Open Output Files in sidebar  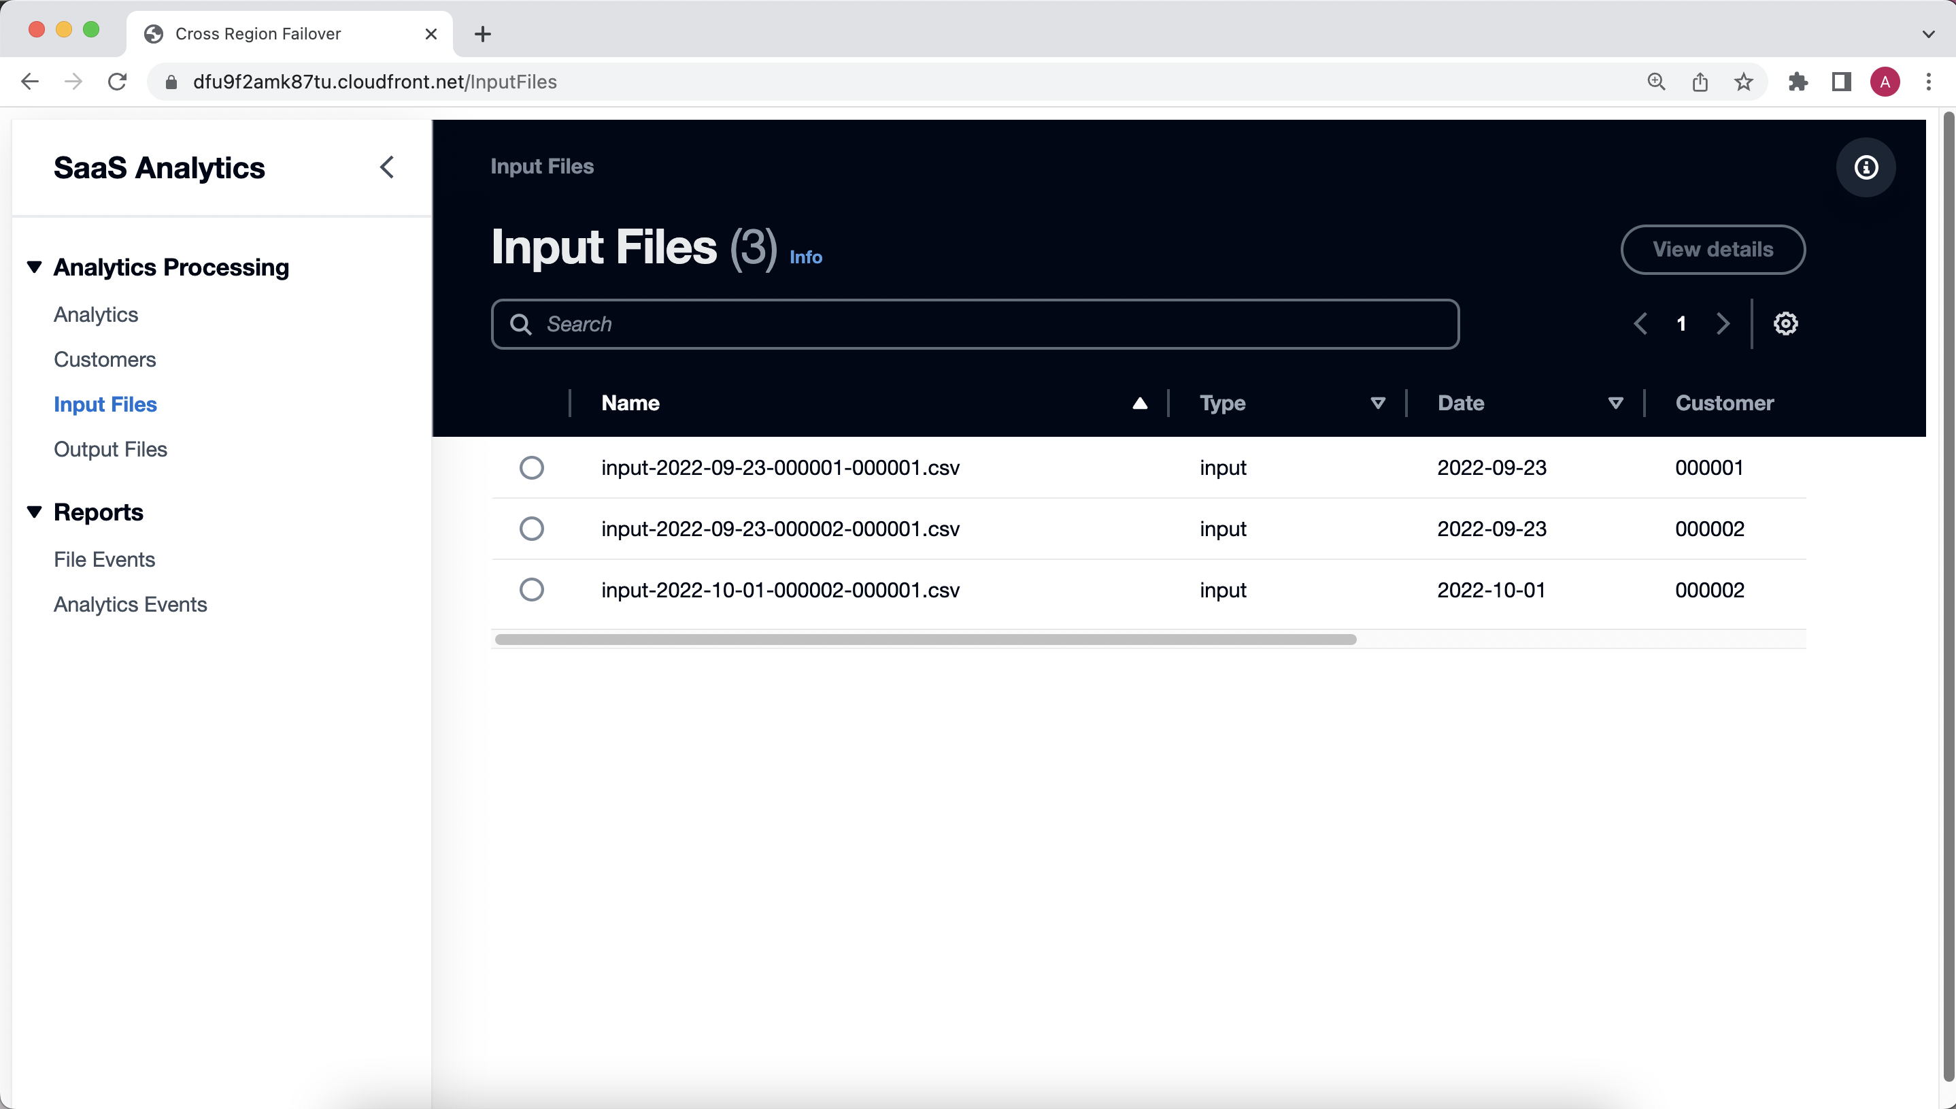coord(110,450)
